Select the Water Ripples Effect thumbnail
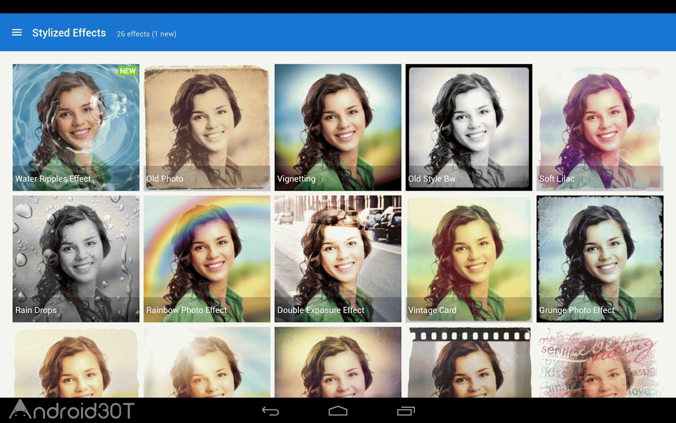 (76, 127)
